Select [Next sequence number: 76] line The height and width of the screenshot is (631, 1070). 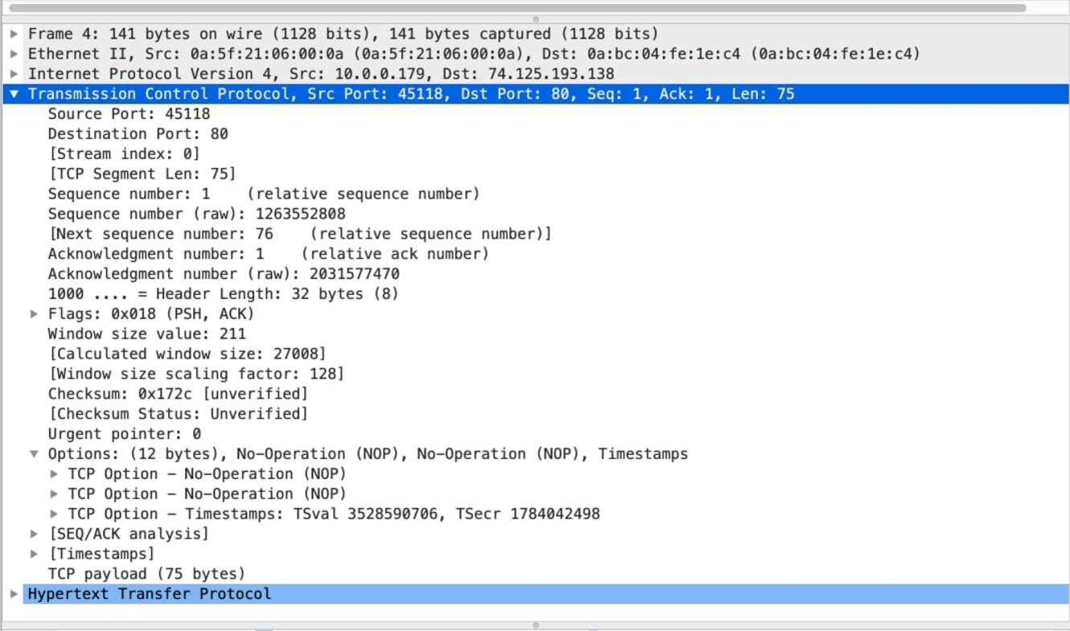[x=299, y=234]
